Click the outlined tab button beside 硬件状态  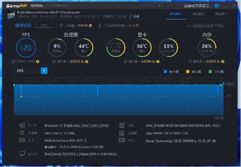coord(44,25)
